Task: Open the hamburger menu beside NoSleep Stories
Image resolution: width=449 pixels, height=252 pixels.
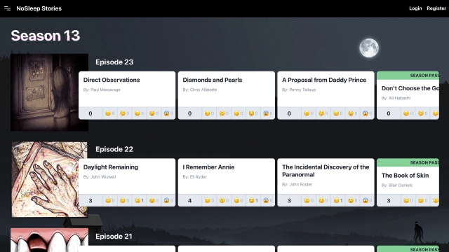Action: click(x=8, y=8)
